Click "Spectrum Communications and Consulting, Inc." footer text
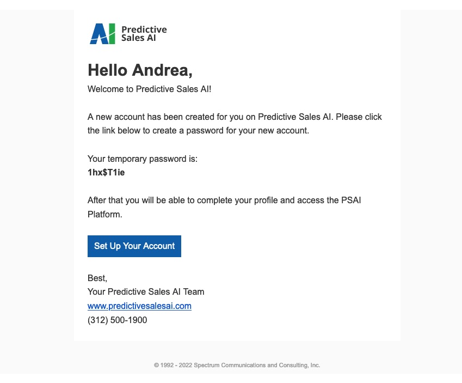Viewport: 462px width, 383px height. [x=257, y=365]
